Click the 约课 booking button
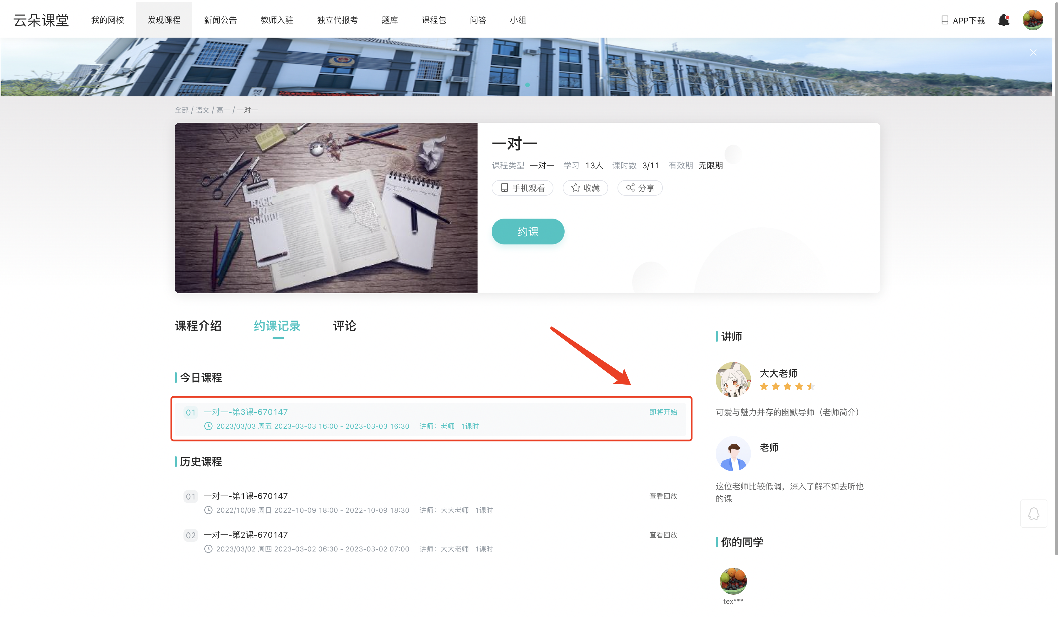 (x=528, y=232)
